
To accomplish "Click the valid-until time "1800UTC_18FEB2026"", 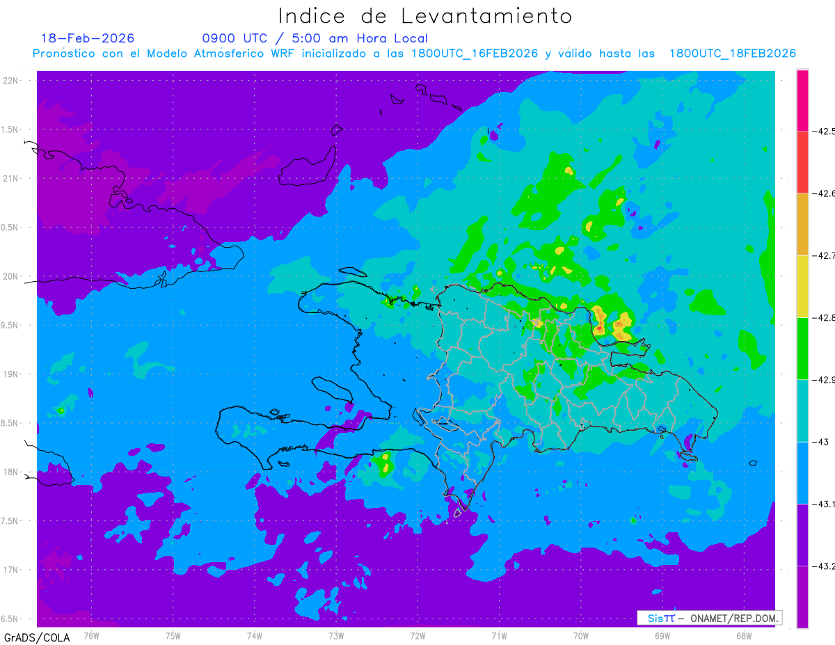I will [732, 54].
